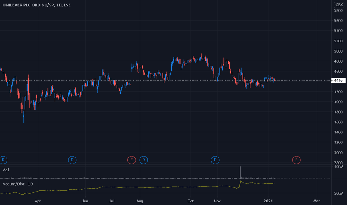Click the Nov label on time axis
Screen dimensions: 347x205
[x=217, y=201]
